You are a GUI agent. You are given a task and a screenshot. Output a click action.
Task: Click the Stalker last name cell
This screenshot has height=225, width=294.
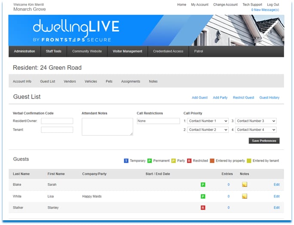(x=18, y=207)
